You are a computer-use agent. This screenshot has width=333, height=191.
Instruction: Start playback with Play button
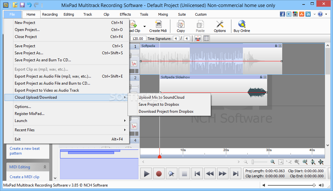point(146,174)
